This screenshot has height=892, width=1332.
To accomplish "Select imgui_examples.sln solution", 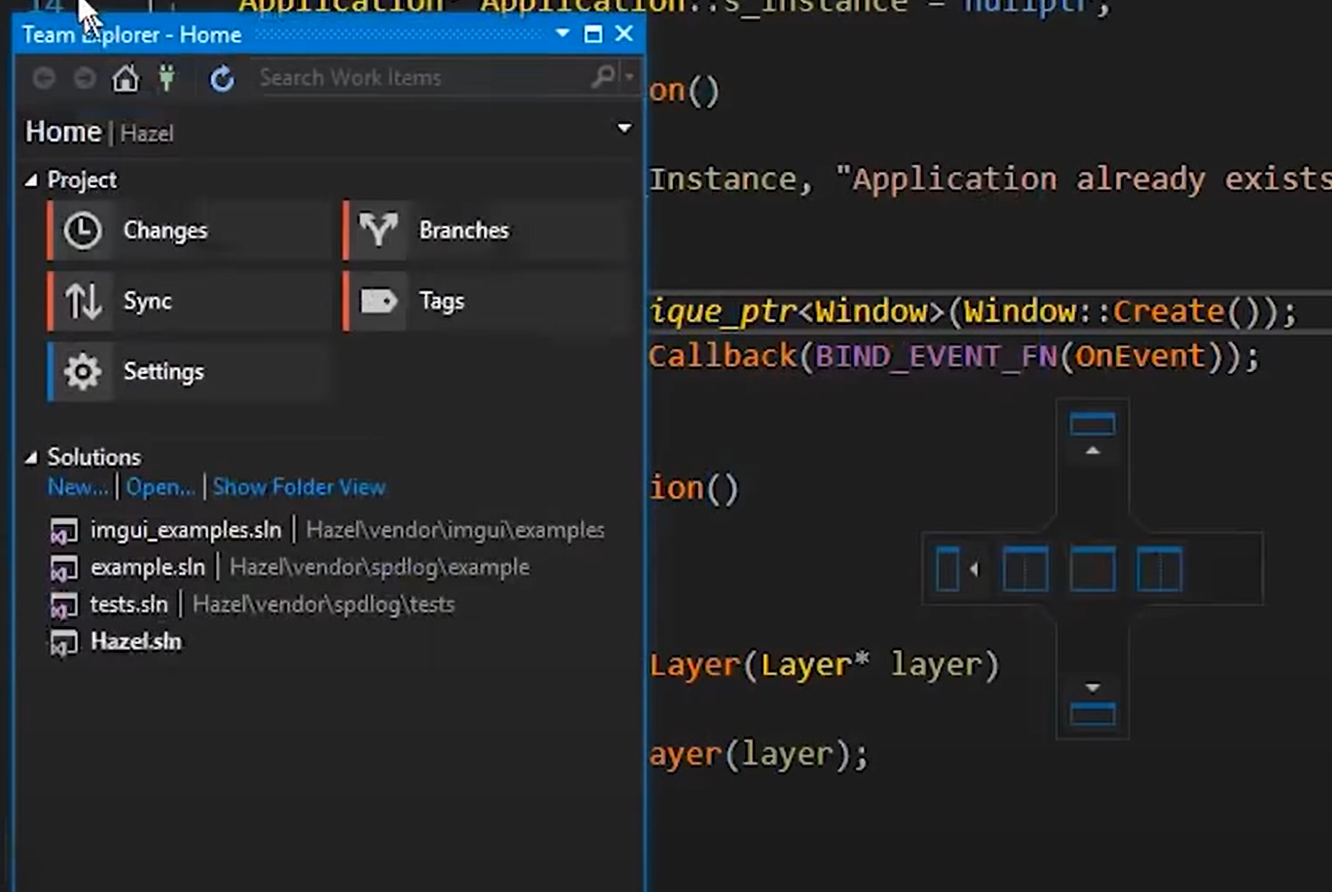I will 186,530.
